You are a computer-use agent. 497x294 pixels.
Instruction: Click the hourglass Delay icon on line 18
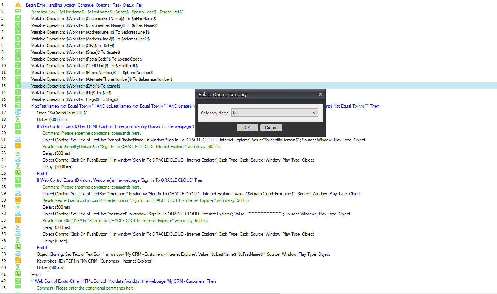coord(18,119)
